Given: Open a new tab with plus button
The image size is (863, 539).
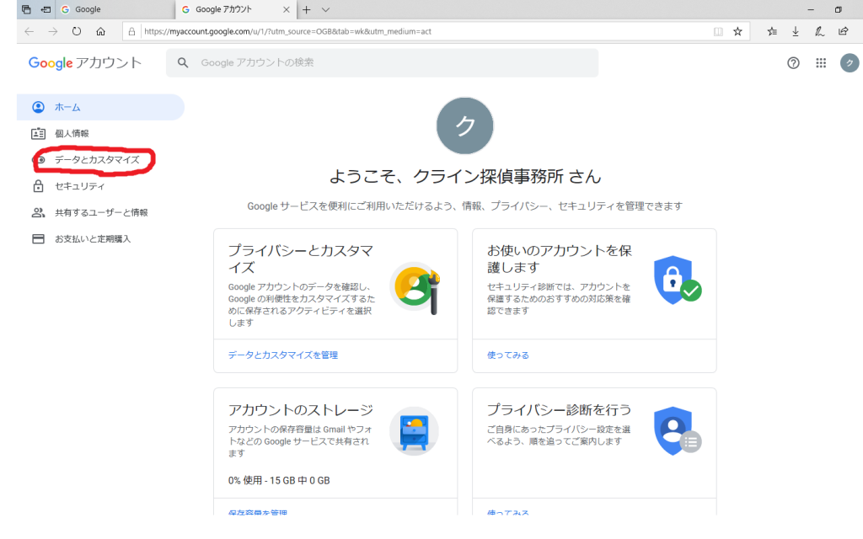Looking at the screenshot, I should pyautogui.click(x=307, y=9).
